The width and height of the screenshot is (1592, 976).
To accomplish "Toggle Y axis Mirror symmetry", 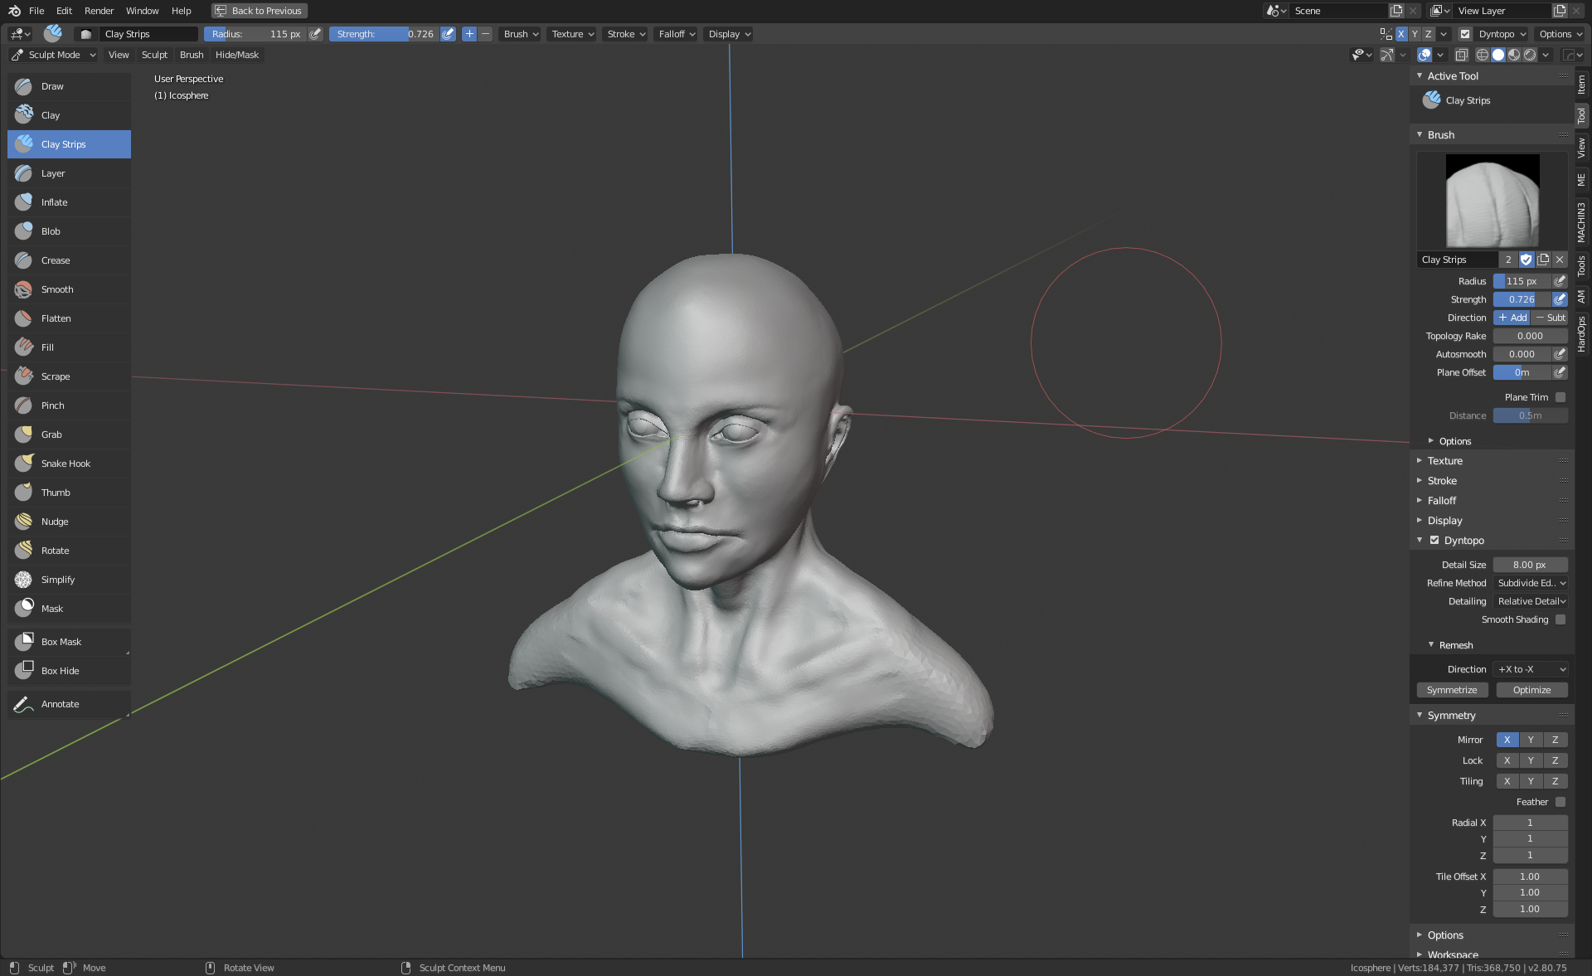I will coord(1531,740).
